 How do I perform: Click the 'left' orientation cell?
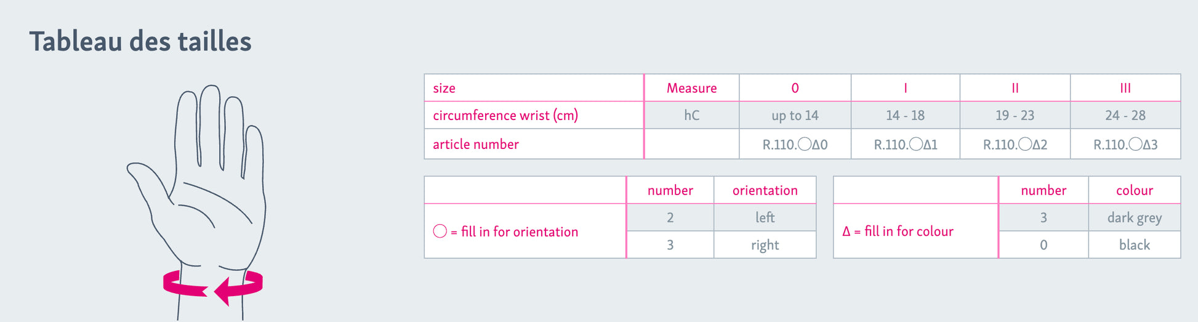click(x=765, y=217)
